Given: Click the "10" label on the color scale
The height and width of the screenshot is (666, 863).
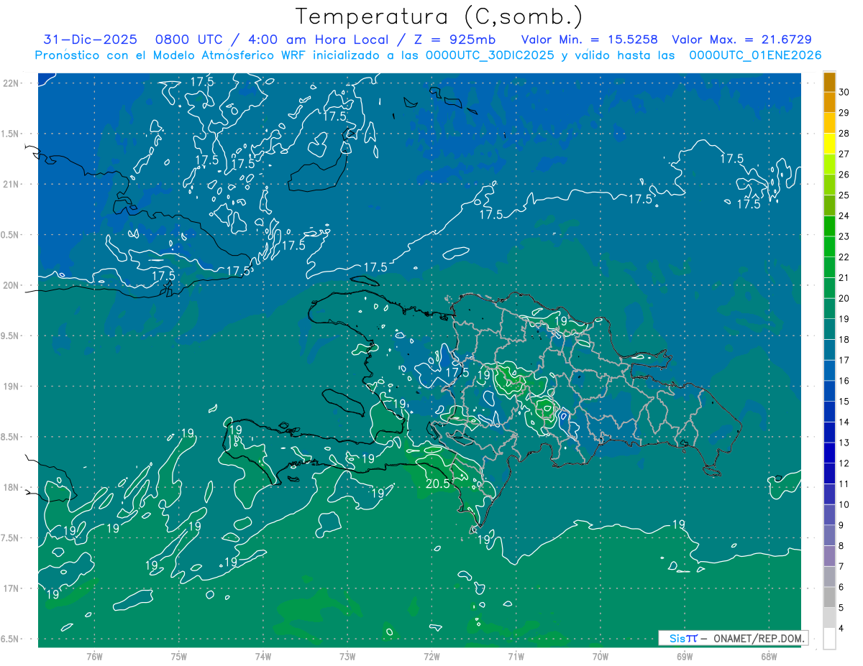Looking at the screenshot, I should [844, 505].
